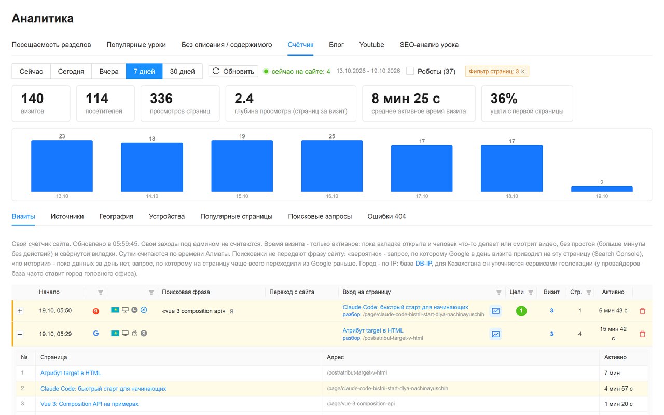
Task: Open chart icon for Claude Code page visit
Action: (496, 311)
